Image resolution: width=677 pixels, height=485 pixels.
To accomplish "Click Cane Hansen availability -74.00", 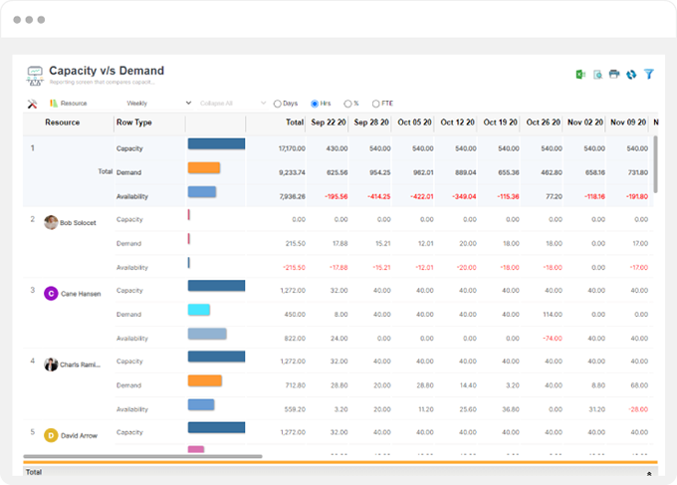I will [553, 339].
